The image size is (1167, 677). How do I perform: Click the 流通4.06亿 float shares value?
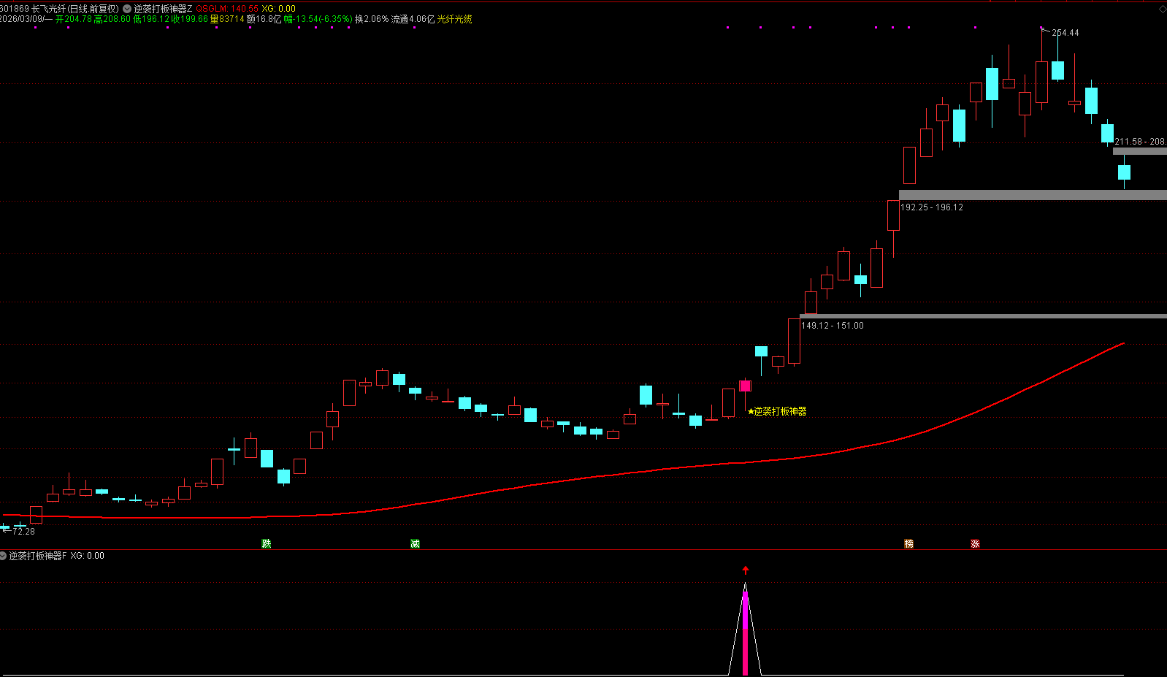pyautogui.click(x=413, y=19)
